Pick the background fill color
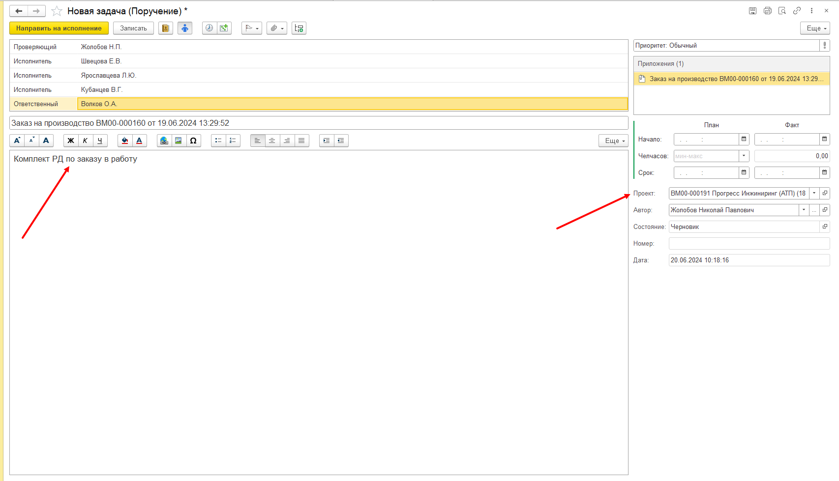 (x=125, y=141)
